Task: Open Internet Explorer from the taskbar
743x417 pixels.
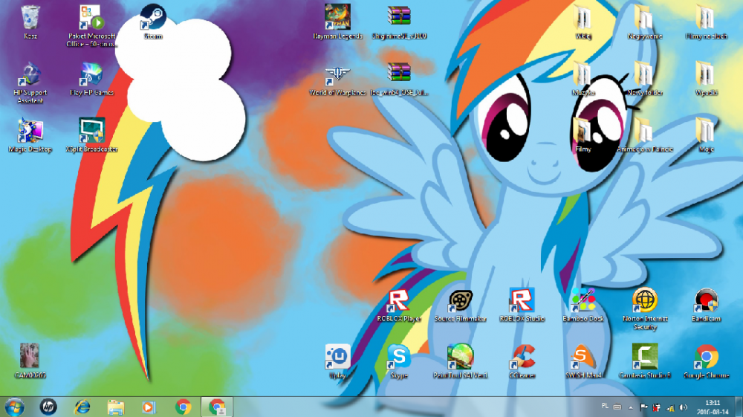Action: click(x=82, y=407)
